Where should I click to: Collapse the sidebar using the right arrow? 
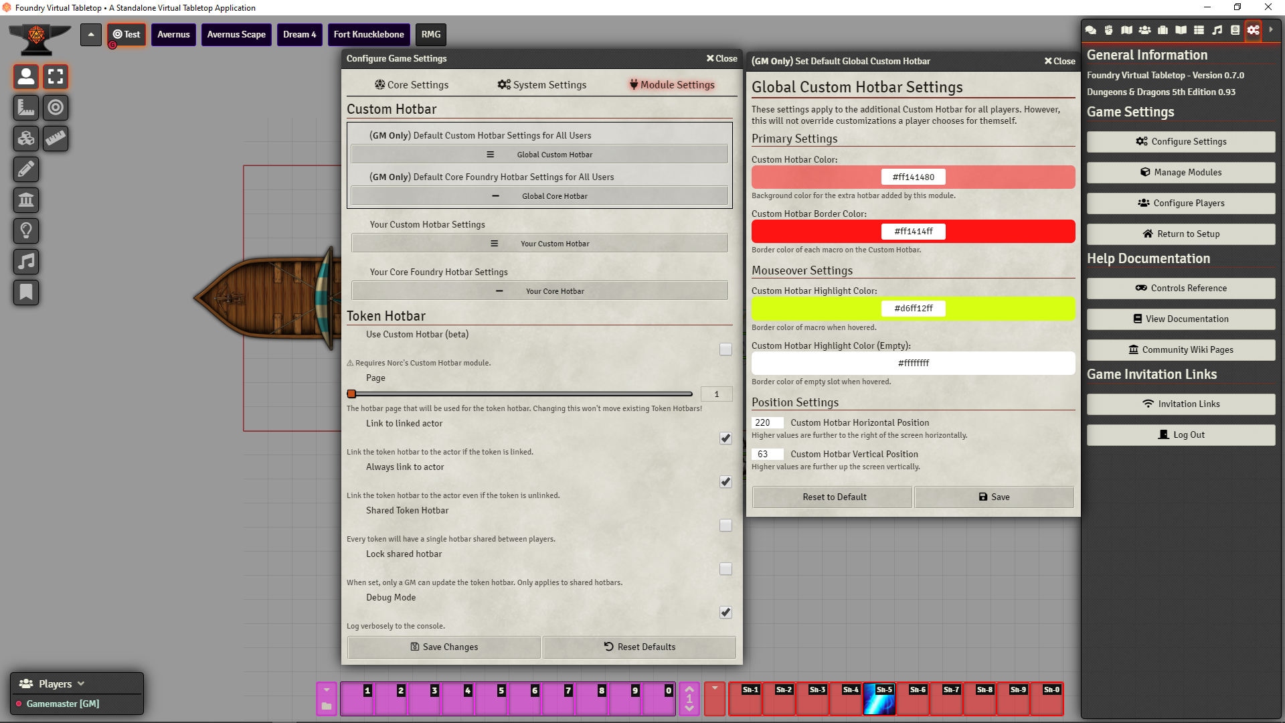pyautogui.click(x=1271, y=30)
